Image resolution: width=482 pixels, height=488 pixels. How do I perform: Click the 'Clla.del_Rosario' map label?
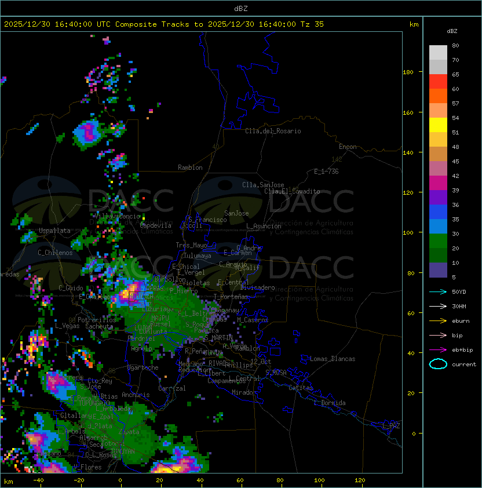[x=273, y=131]
